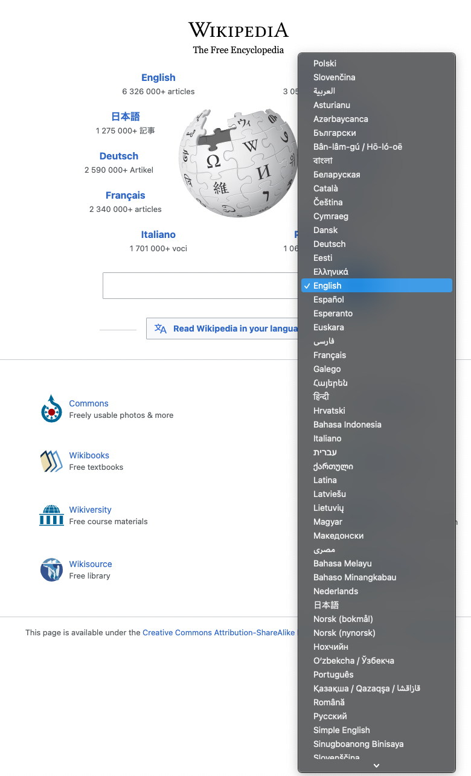Click the Wikibooks logo icon
Image resolution: width=471 pixels, height=776 pixels.
(x=51, y=461)
